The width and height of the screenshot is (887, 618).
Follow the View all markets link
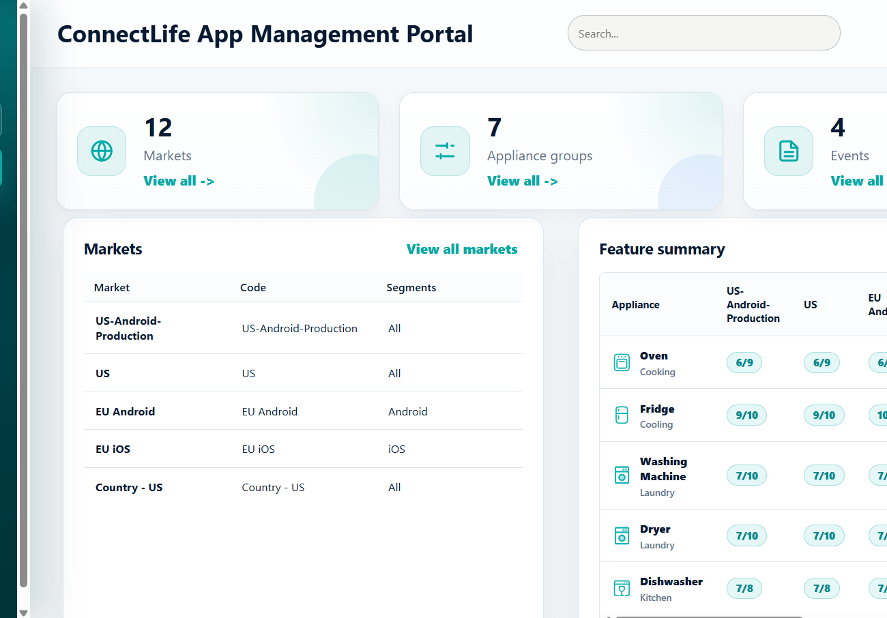(462, 249)
